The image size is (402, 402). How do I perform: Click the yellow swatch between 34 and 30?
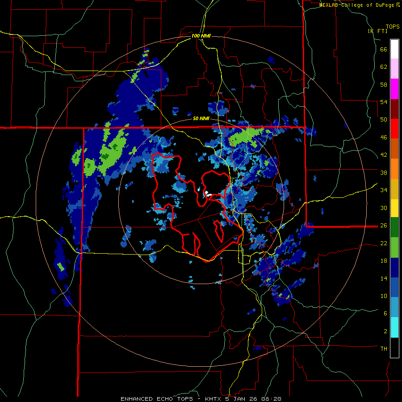coord(394,208)
